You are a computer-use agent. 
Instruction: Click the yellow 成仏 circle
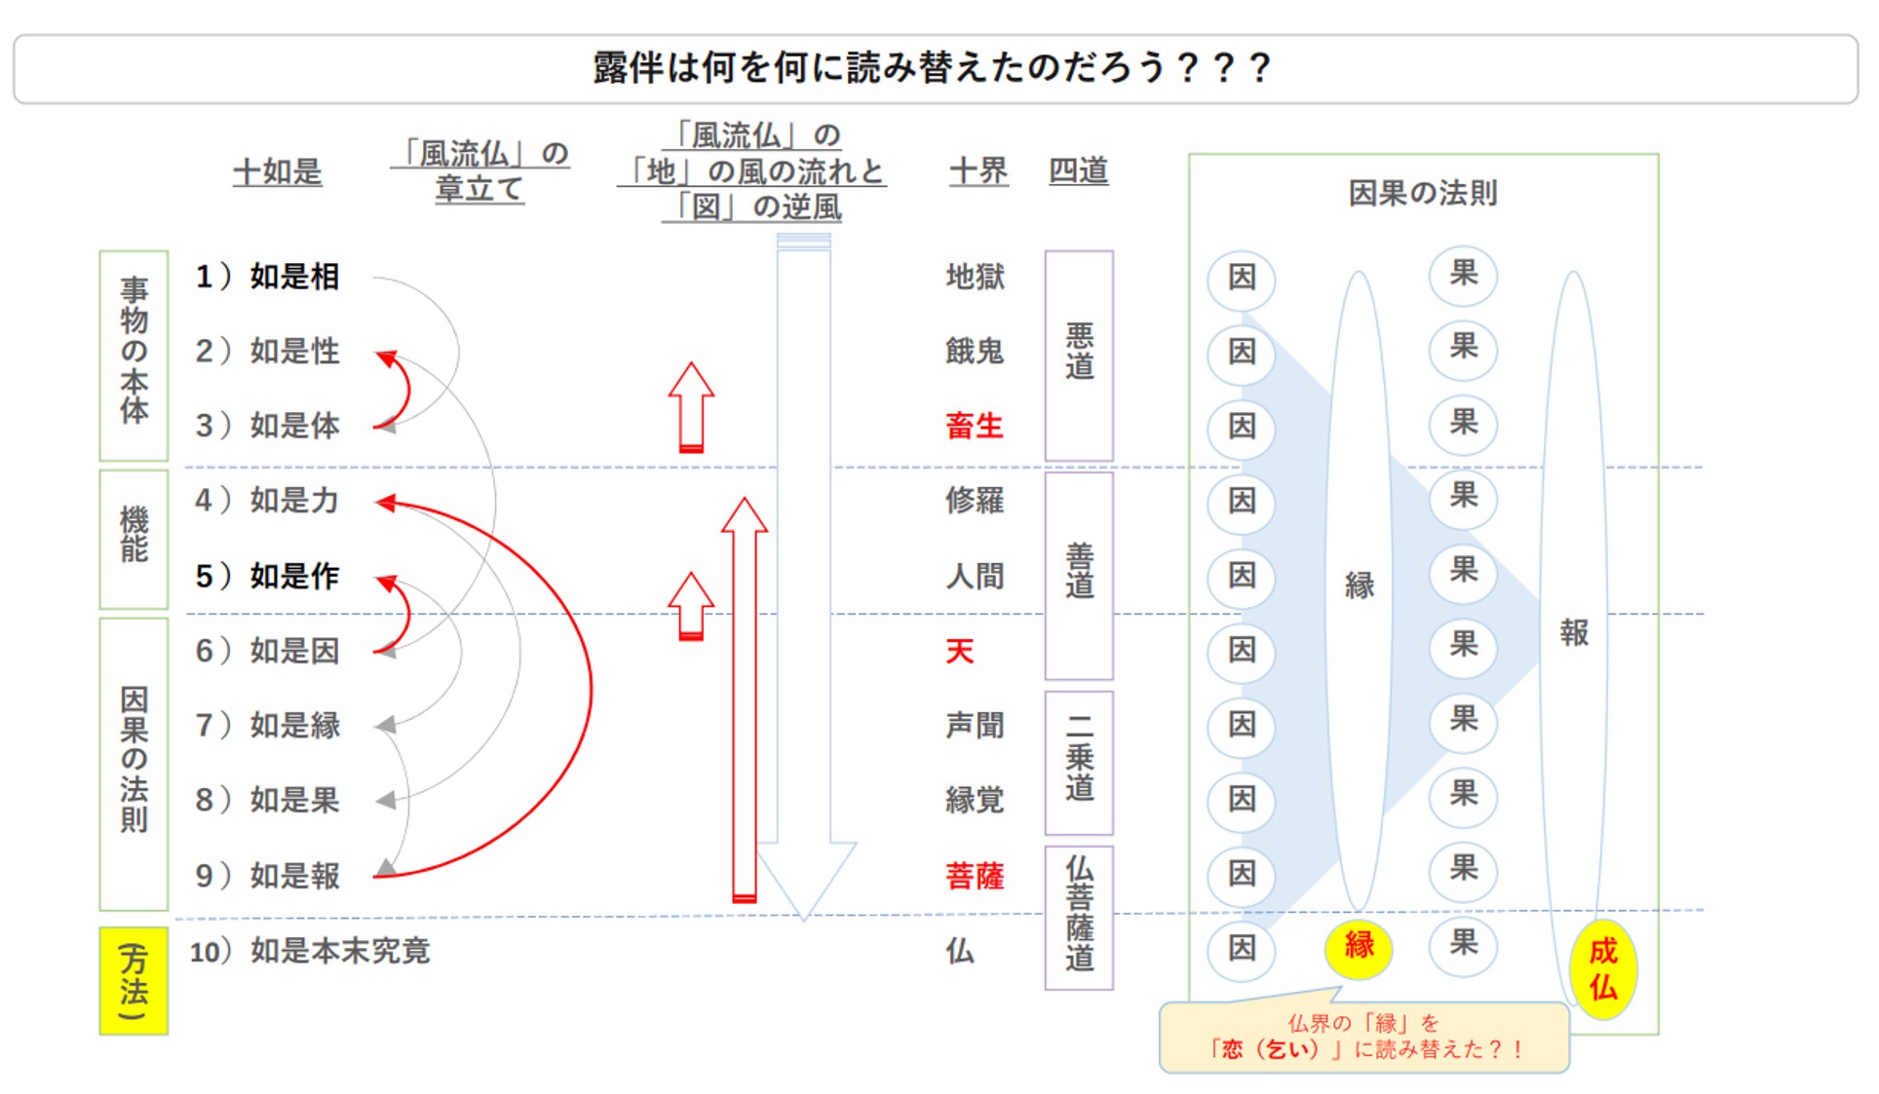[x=1602, y=968]
